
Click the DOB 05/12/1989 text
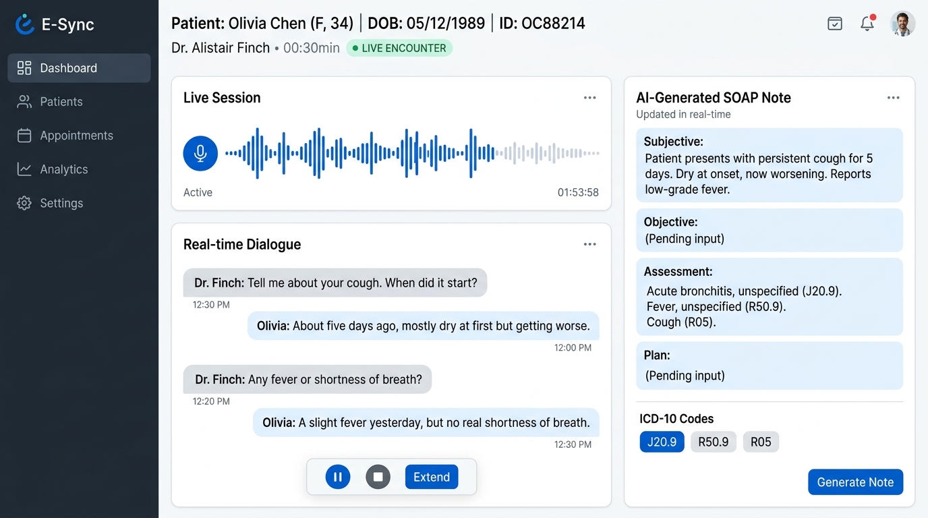tap(426, 24)
